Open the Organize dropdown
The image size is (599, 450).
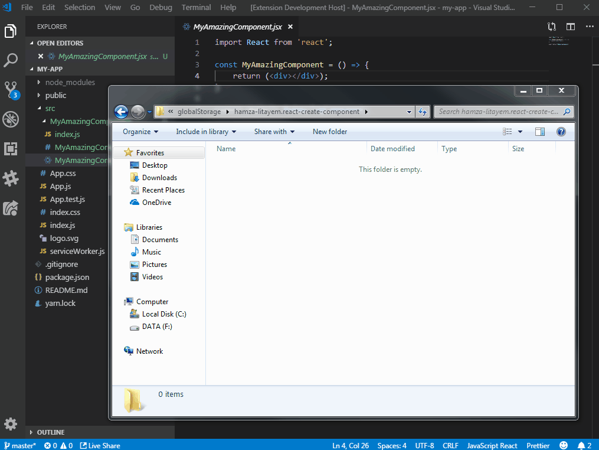[140, 132]
